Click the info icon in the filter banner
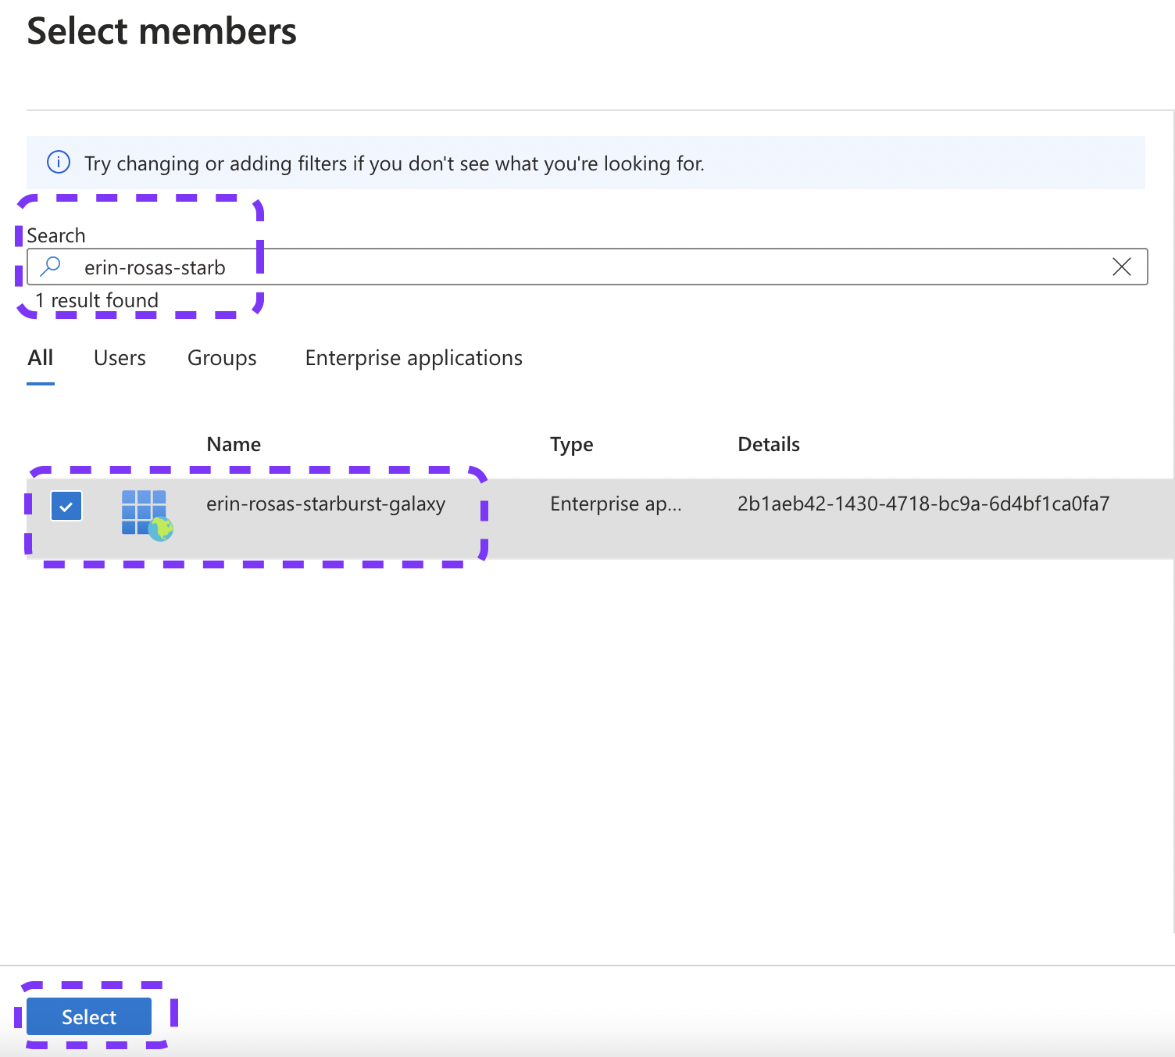The width and height of the screenshot is (1175, 1057). (58, 163)
